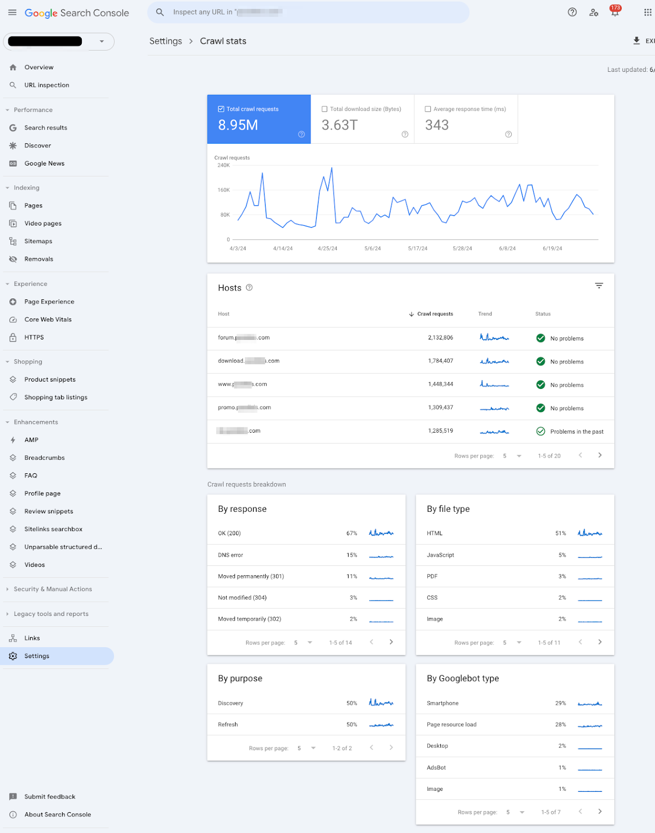Open notifications bell with 173 badge
The height and width of the screenshot is (833, 655).
tap(615, 11)
